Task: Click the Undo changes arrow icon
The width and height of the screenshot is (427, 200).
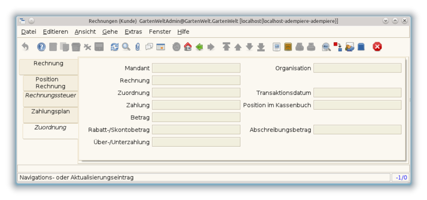Action: click(x=25, y=47)
